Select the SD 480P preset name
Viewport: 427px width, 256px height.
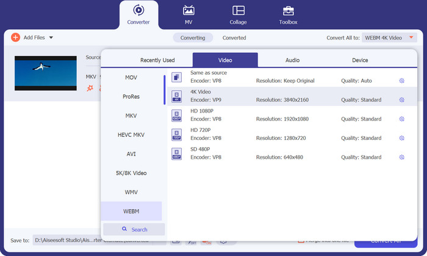click(x=200, y=149)
